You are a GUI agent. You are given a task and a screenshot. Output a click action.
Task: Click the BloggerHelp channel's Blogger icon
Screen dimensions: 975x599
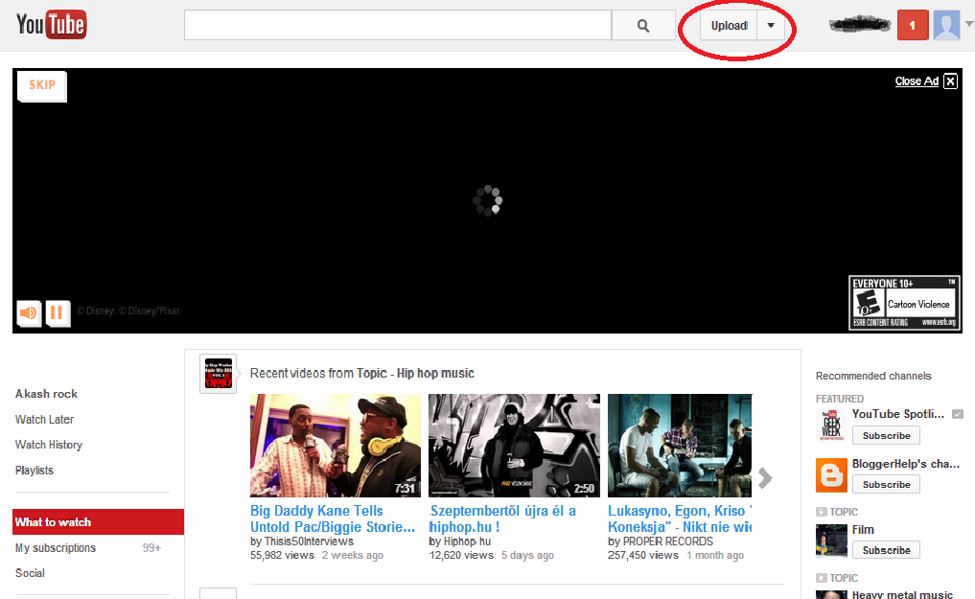point(830,474)
